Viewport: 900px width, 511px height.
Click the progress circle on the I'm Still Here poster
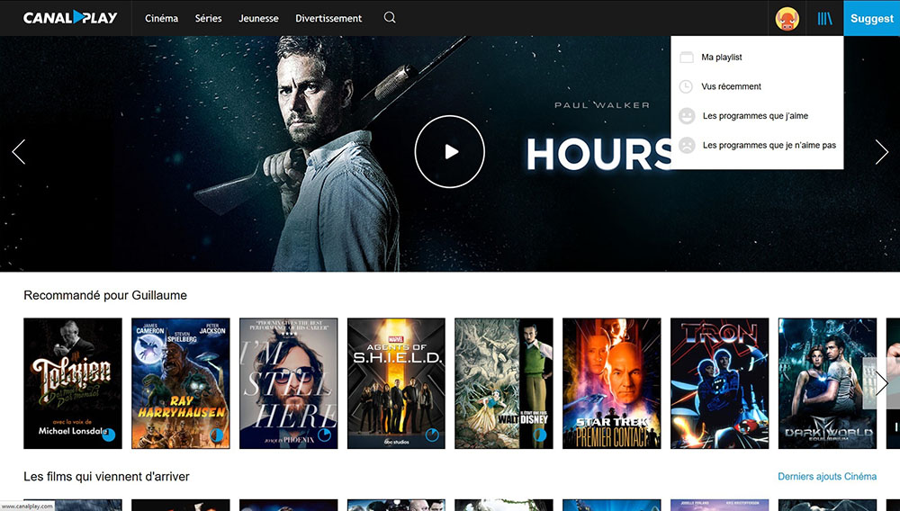point(324,435)
